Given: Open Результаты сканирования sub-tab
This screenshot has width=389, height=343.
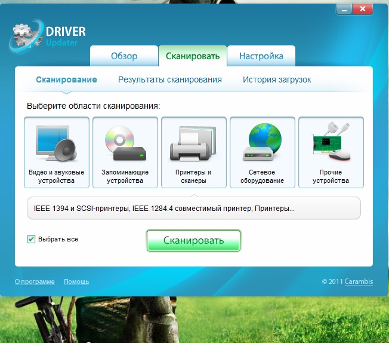Looking at the screenshot, I should pos(170,79).
